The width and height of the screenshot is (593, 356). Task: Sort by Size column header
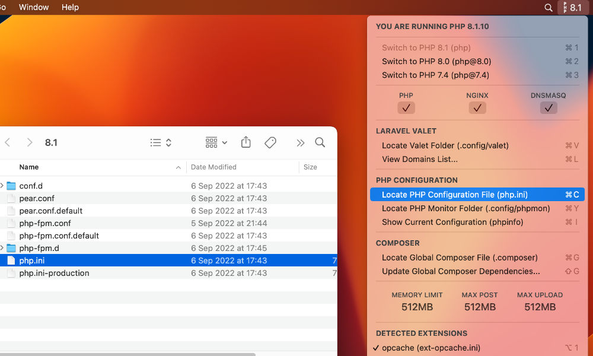[310, 167]
